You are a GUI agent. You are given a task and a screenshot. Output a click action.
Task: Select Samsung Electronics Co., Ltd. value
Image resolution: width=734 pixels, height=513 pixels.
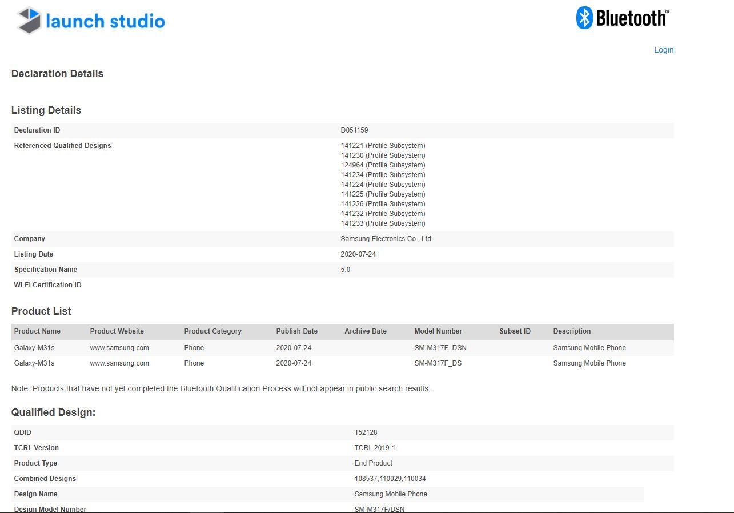click(387, 239)
